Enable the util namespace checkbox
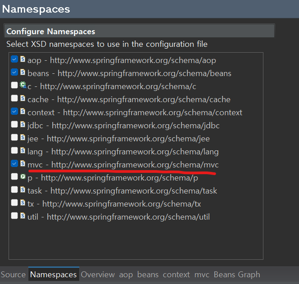299x284 pixels. coord(14,216)
